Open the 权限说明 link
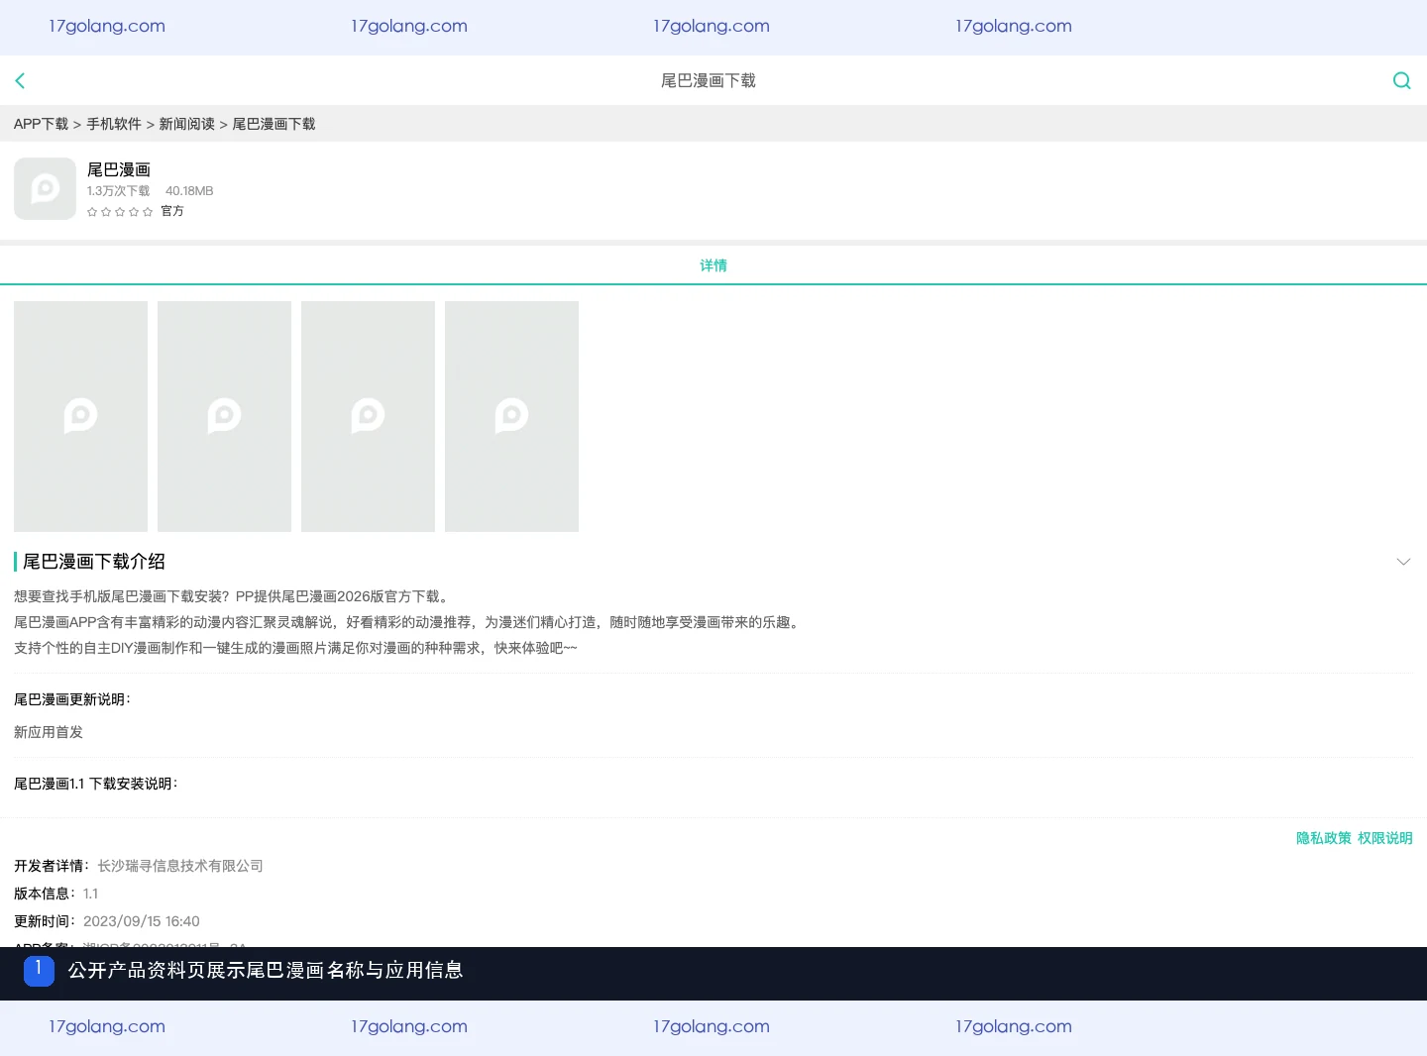 pos(1385,838)
